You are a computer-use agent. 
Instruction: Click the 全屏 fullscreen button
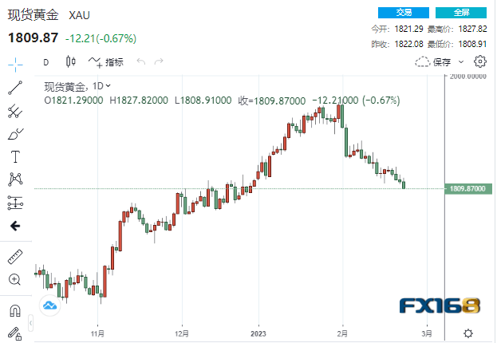point(461,13)
